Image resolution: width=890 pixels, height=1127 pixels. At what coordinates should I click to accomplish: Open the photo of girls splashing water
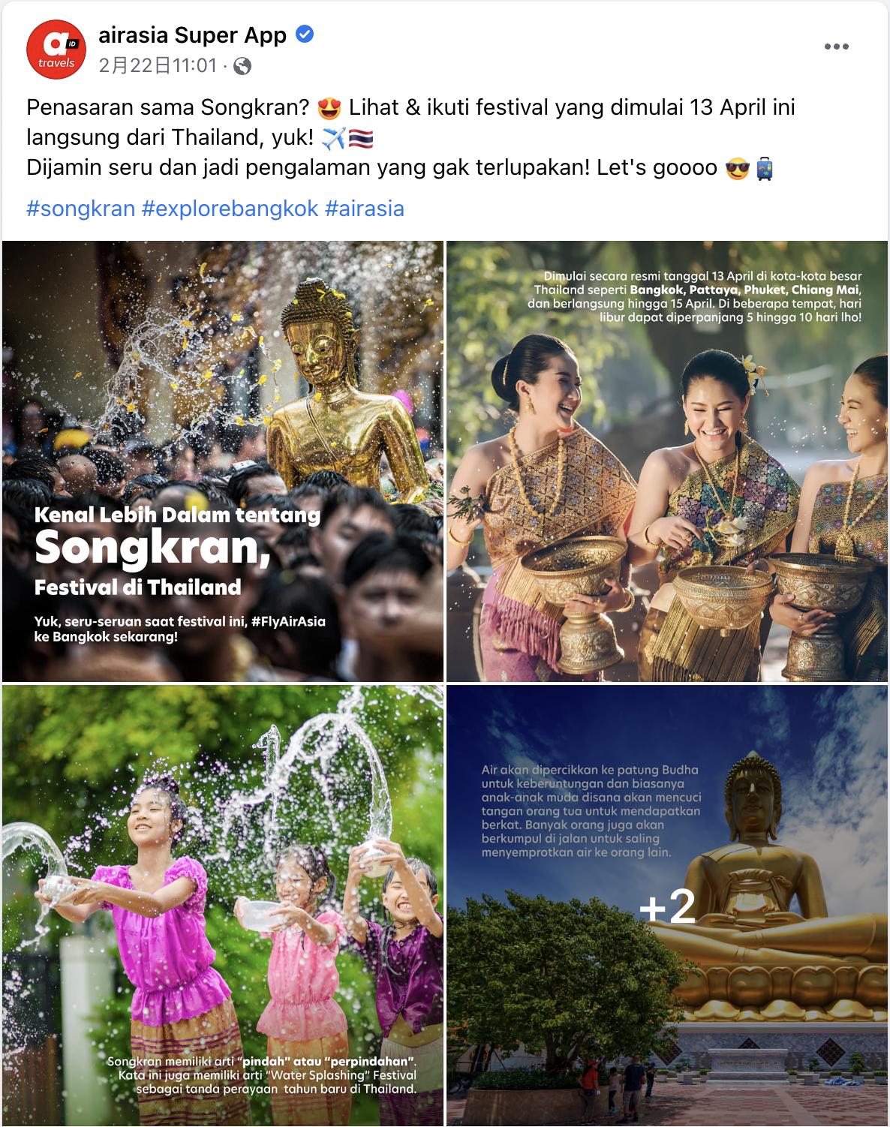[x=223, y=905]
